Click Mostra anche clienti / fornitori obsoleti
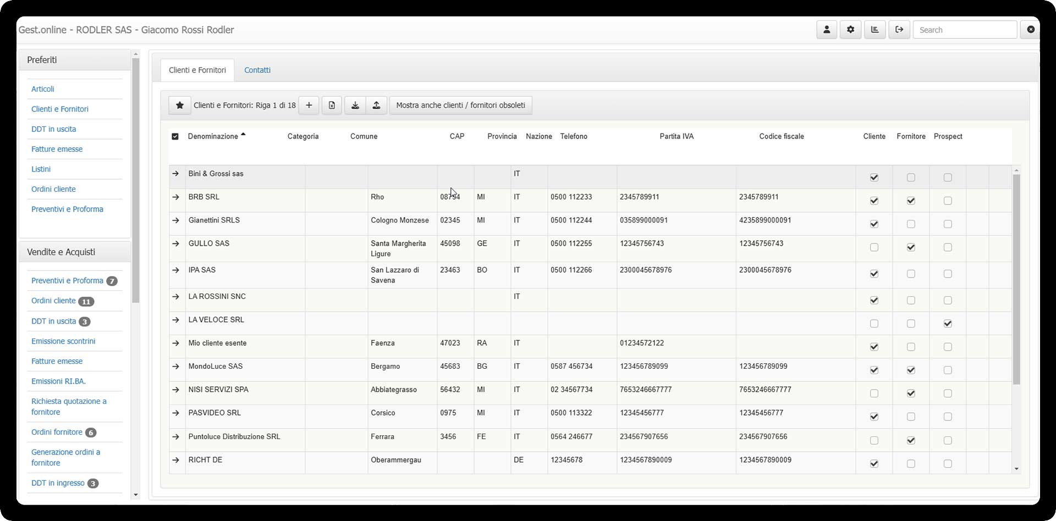1056x521 pixels. coord(460,106)
